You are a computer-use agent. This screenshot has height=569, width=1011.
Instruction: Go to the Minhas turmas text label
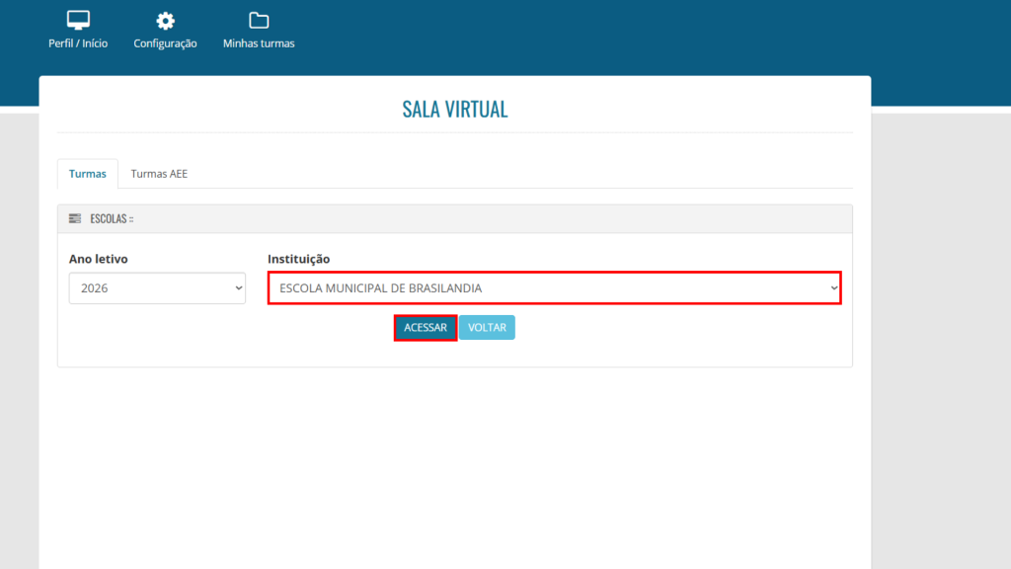point(259,43)
